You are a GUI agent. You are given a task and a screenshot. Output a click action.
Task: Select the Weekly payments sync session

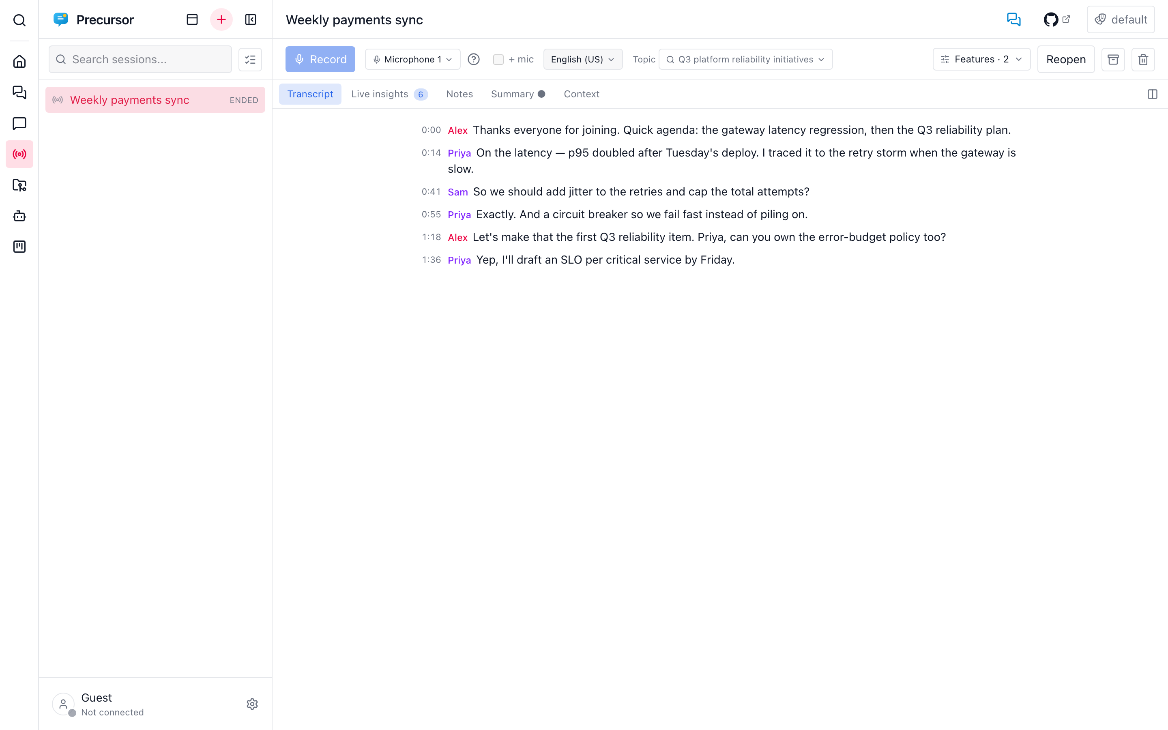pyautogui.click(x=155, y=100)
